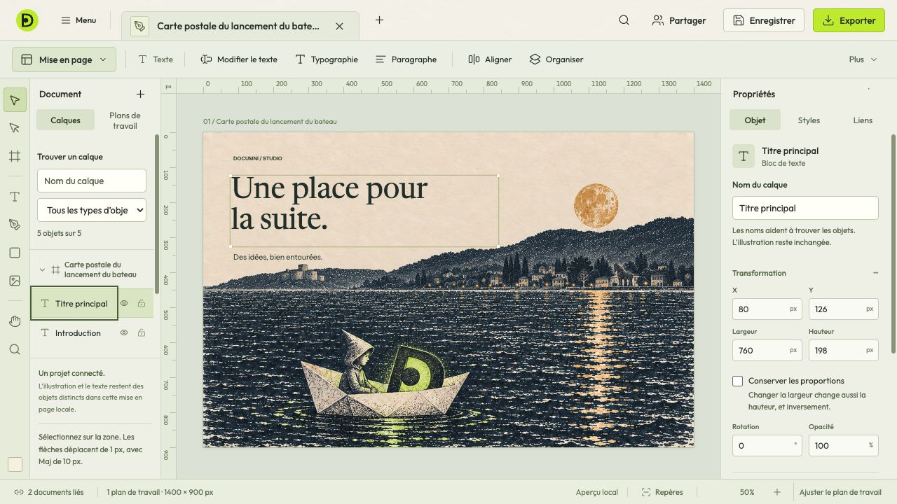Open the Styles properties tab
The width and height of the screenshot is (897, 504).
[809, 120]
